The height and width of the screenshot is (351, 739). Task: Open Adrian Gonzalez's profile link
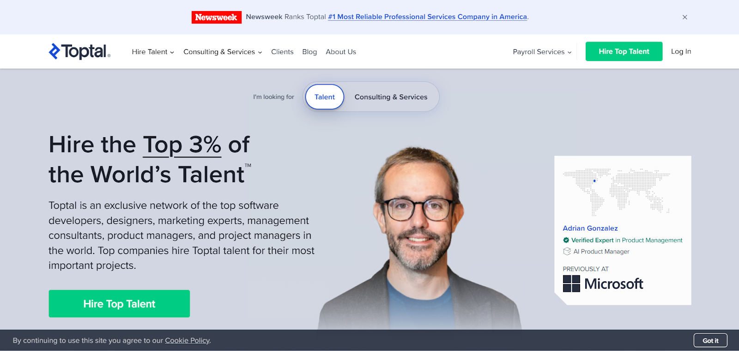590,228
